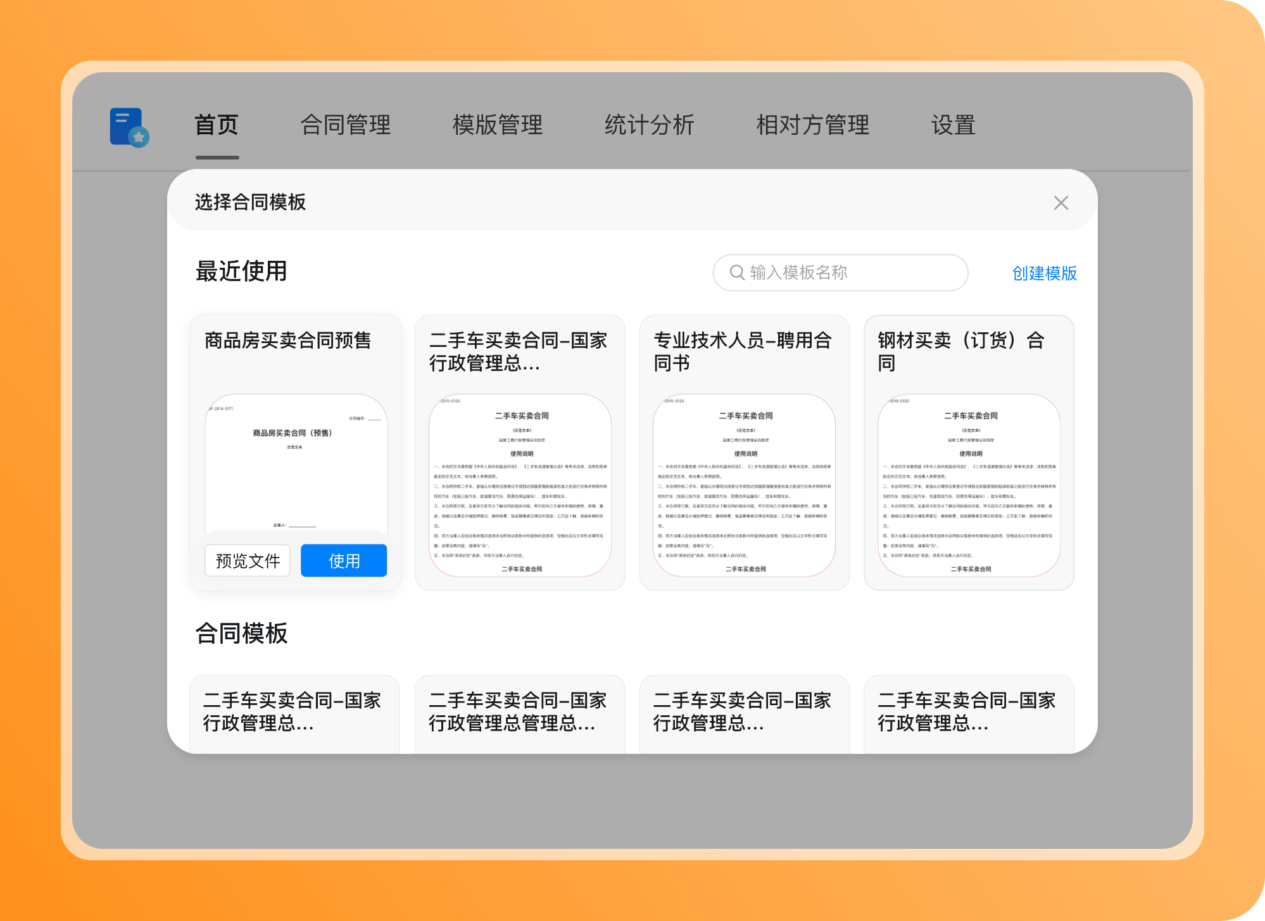Click the 创建模版 link
Image resolution: width=1265 pixels, height=921 pixels.
tap(1045, 273)
